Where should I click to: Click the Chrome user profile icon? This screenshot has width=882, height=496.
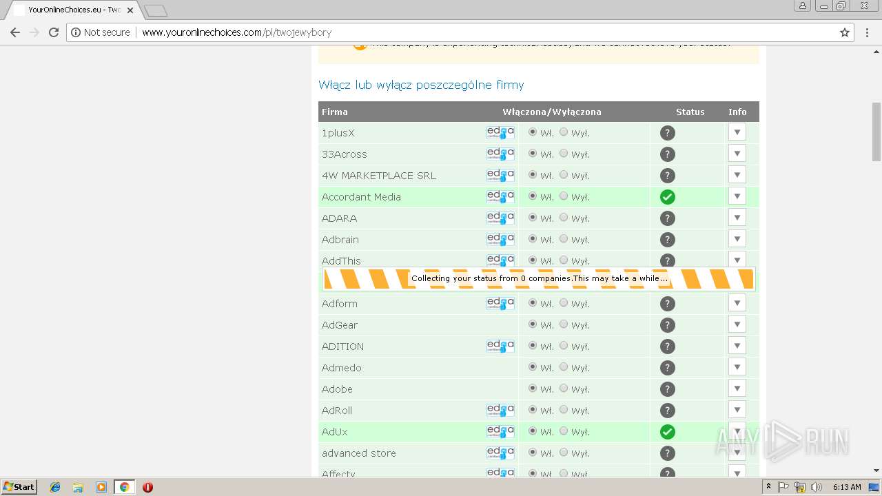click(x=802, y=6)
